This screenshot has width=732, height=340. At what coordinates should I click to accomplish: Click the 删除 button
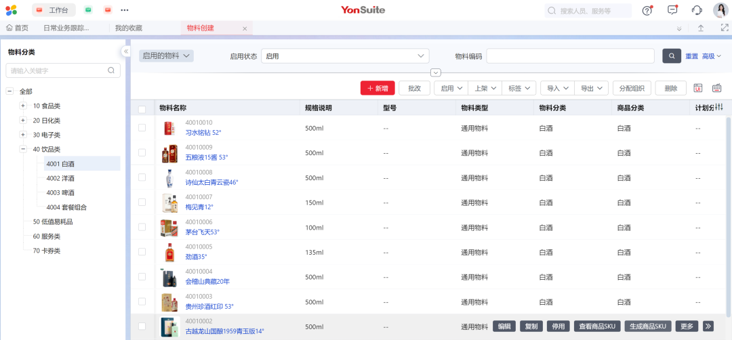[x=671, y=88]
